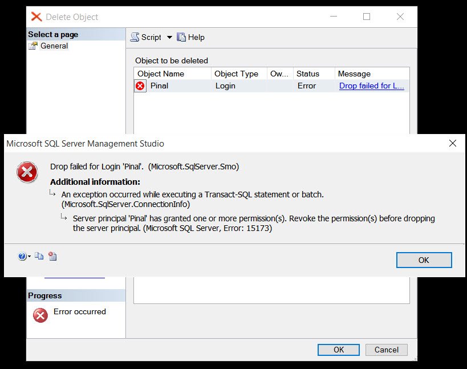Click the blue help question mark icon
The image size is (467, 369).
pyautogui.click(x=22, y=256)
